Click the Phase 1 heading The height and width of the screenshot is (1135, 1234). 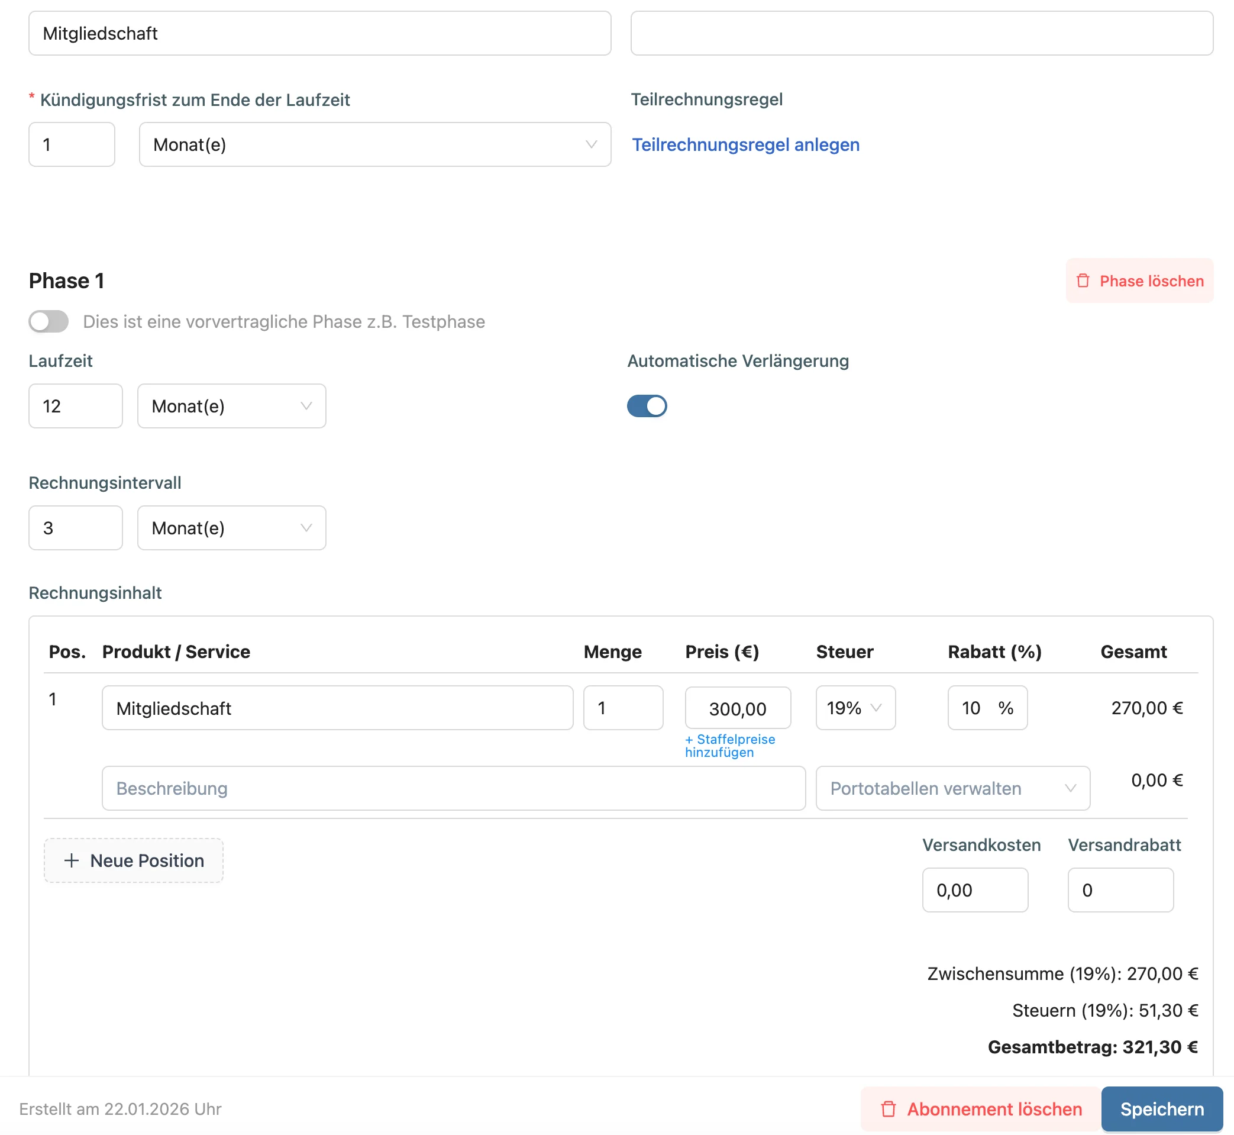click(66, 280)
